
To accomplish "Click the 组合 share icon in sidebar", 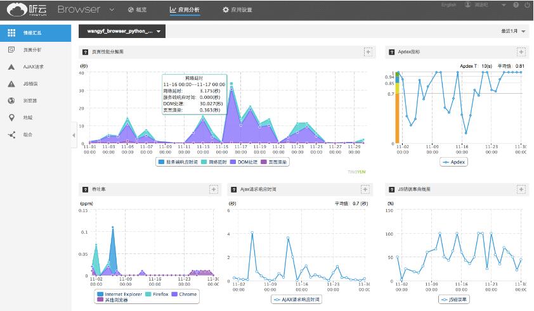I will pos(11,134).
